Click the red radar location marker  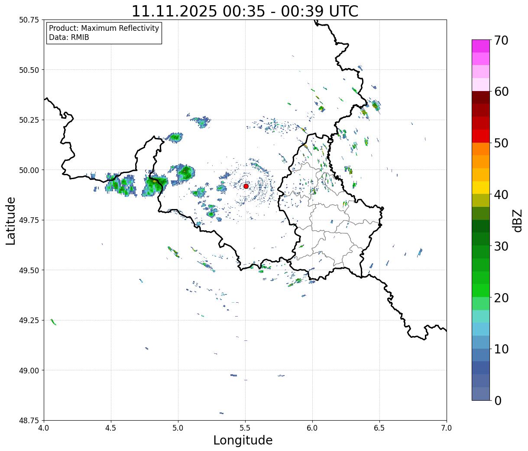tap(246, 186)
